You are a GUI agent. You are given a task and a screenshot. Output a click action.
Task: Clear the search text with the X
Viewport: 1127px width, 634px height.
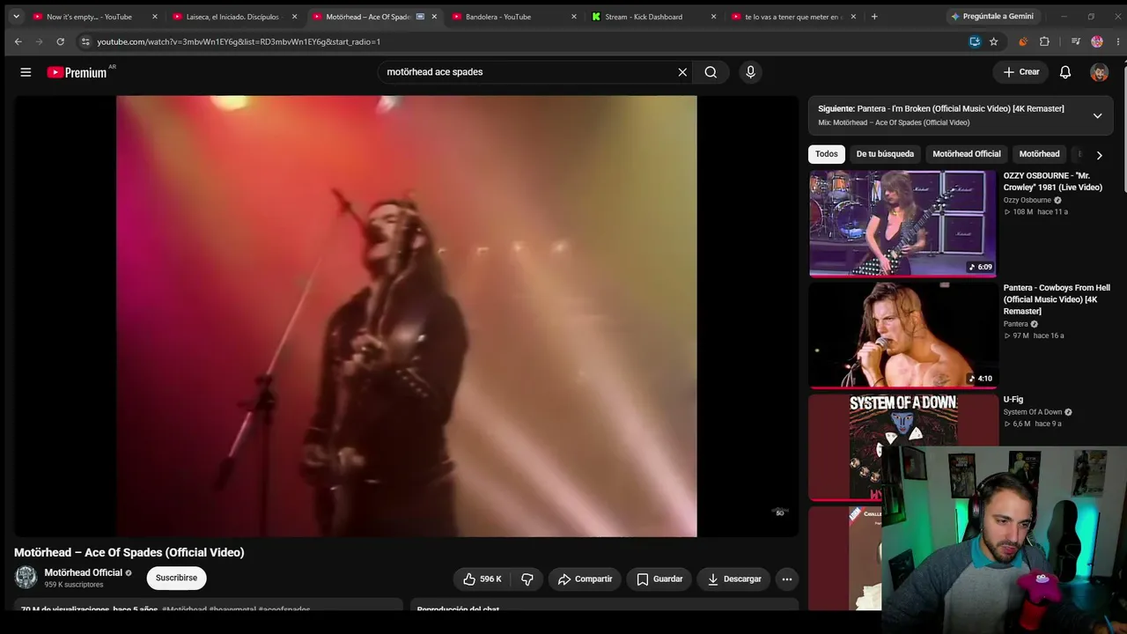[x=682, y=72]
